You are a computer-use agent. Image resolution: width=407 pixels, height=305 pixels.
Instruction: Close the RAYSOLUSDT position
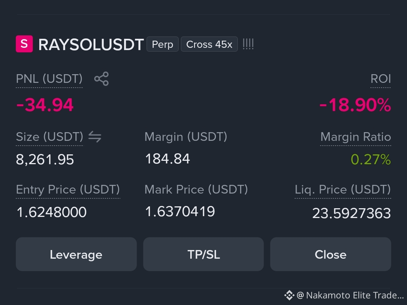click(x=330, y=254)
